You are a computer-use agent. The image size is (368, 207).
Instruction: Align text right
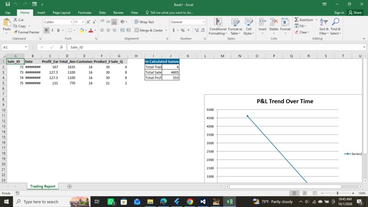tap(114, 30)
